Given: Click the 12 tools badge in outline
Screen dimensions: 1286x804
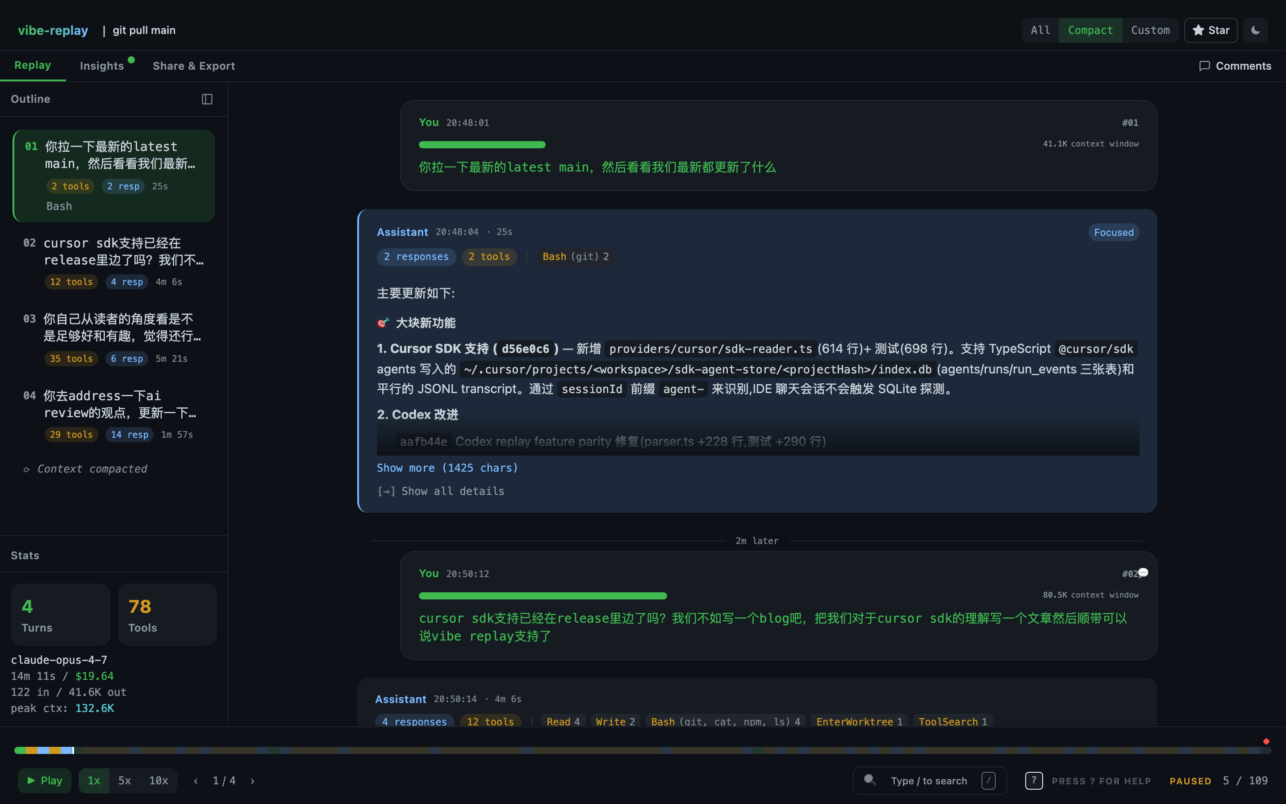Looking at the screenshot, I should pos(71,282).
